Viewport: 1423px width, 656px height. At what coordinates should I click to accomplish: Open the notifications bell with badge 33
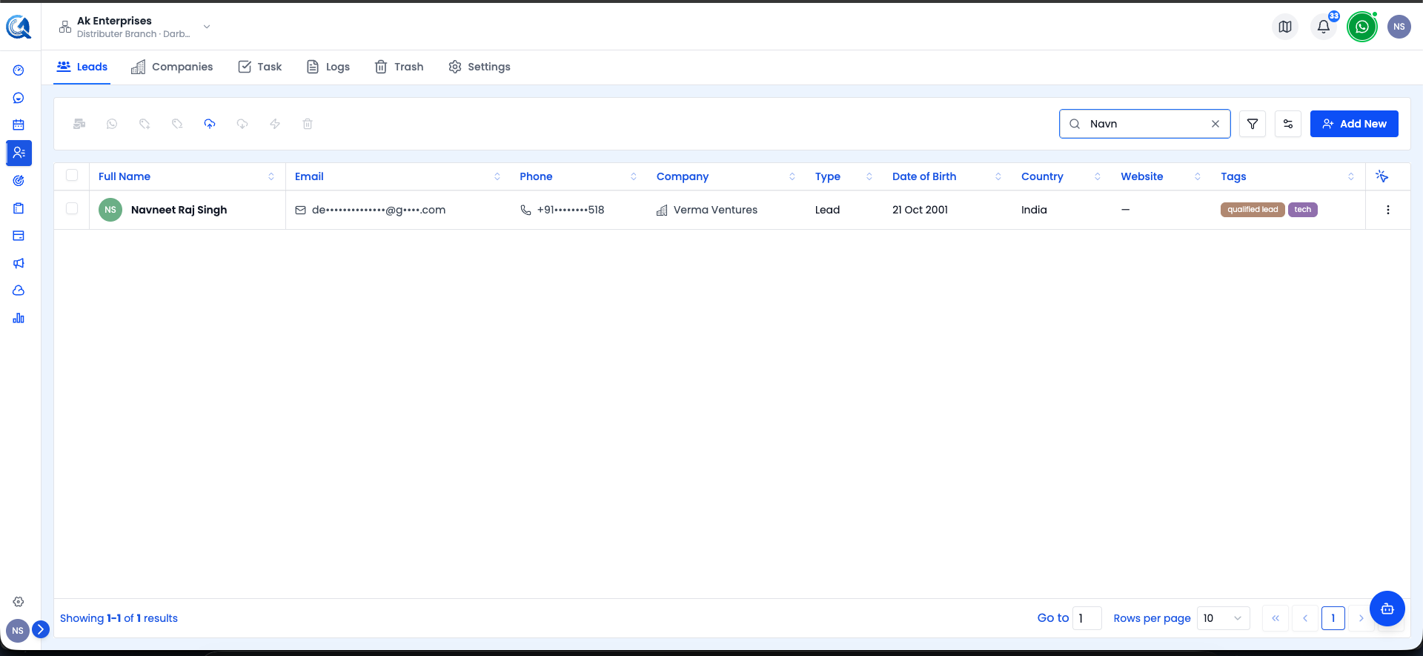(x=1324, y=27)
